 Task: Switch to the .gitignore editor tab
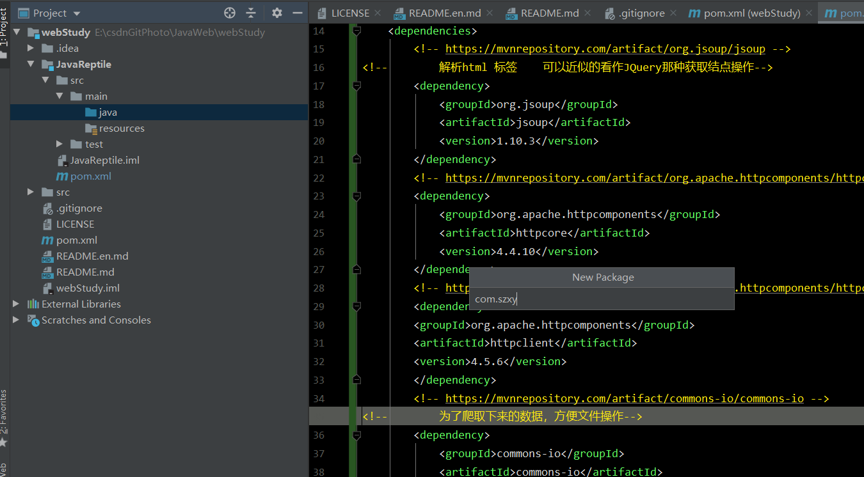[641, 13]
